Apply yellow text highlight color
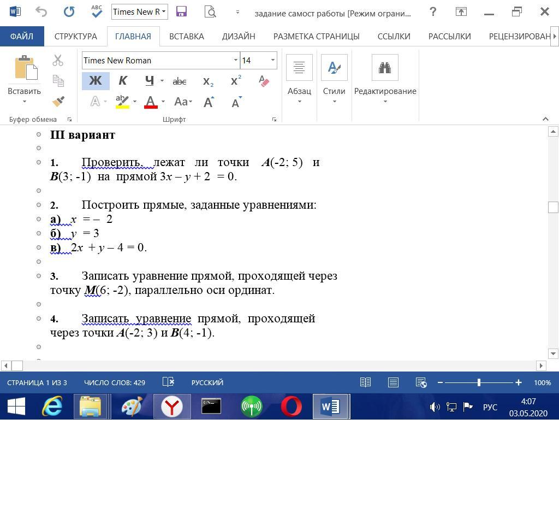Viewport: 559px width, 507px height. click(122, 102)
